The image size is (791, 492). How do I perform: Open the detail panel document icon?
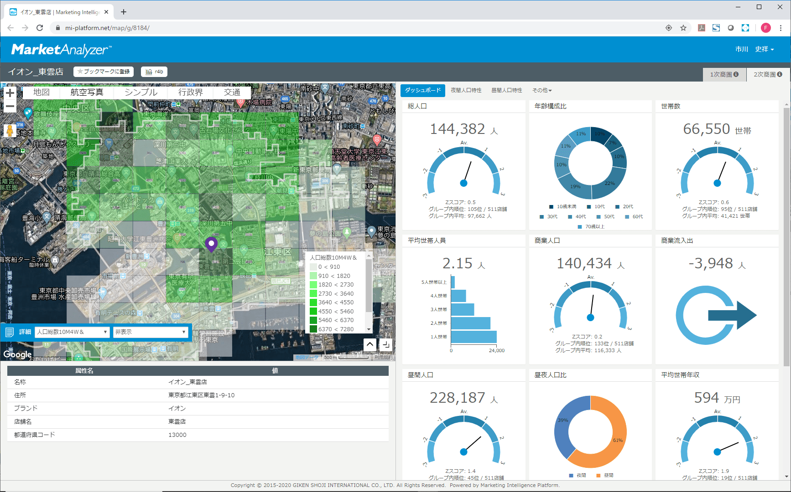point(10,332)
